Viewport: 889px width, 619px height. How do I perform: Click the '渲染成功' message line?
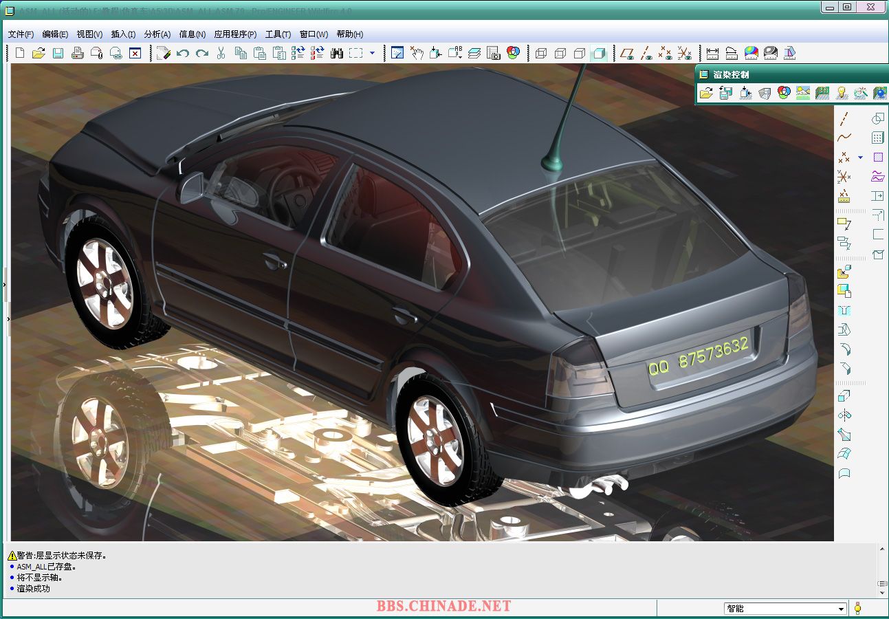(33, 589)
